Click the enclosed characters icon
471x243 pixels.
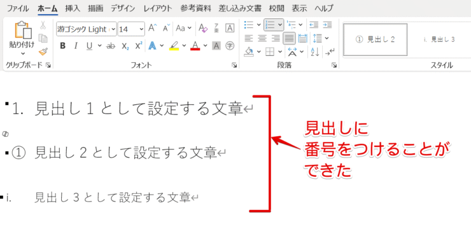tap(230, 46)
